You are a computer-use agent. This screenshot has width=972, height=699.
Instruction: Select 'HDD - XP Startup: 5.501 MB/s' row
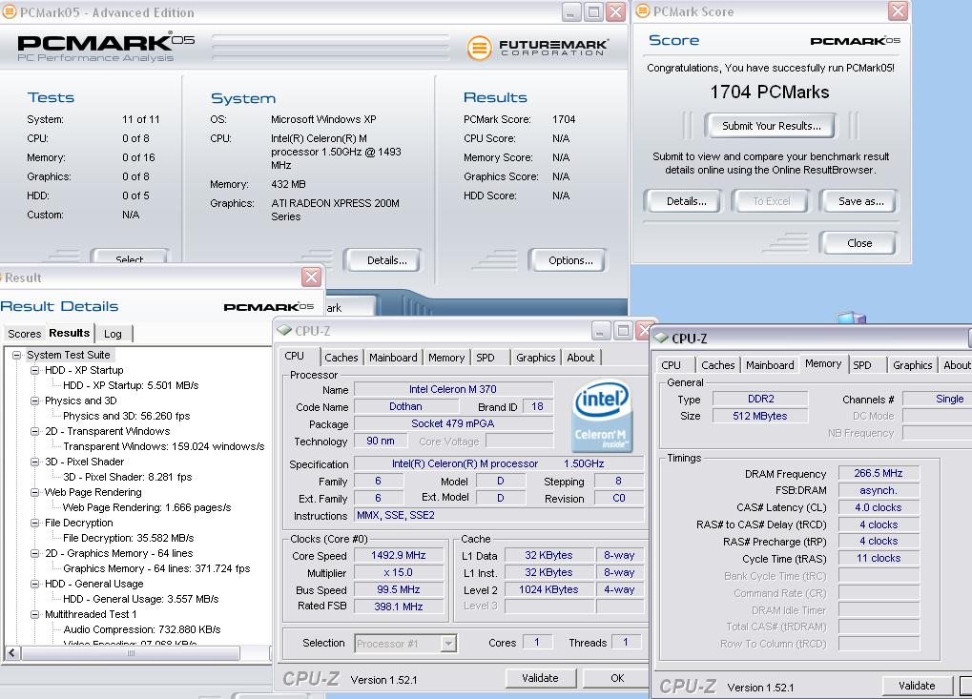tap(130, 385)
